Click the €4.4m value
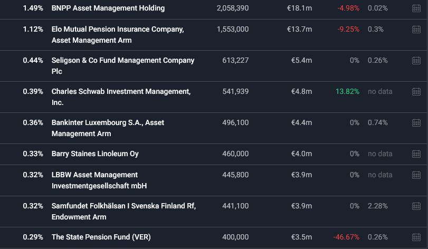 [301, 122]
